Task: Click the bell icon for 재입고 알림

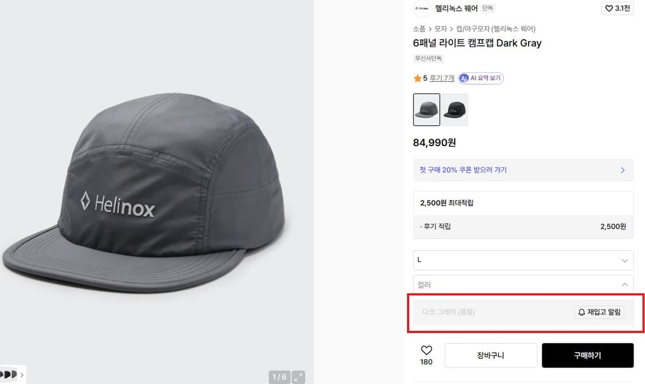Action: click(581, 312)
